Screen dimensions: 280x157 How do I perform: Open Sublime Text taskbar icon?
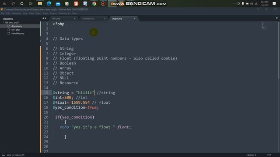(112, 4)
